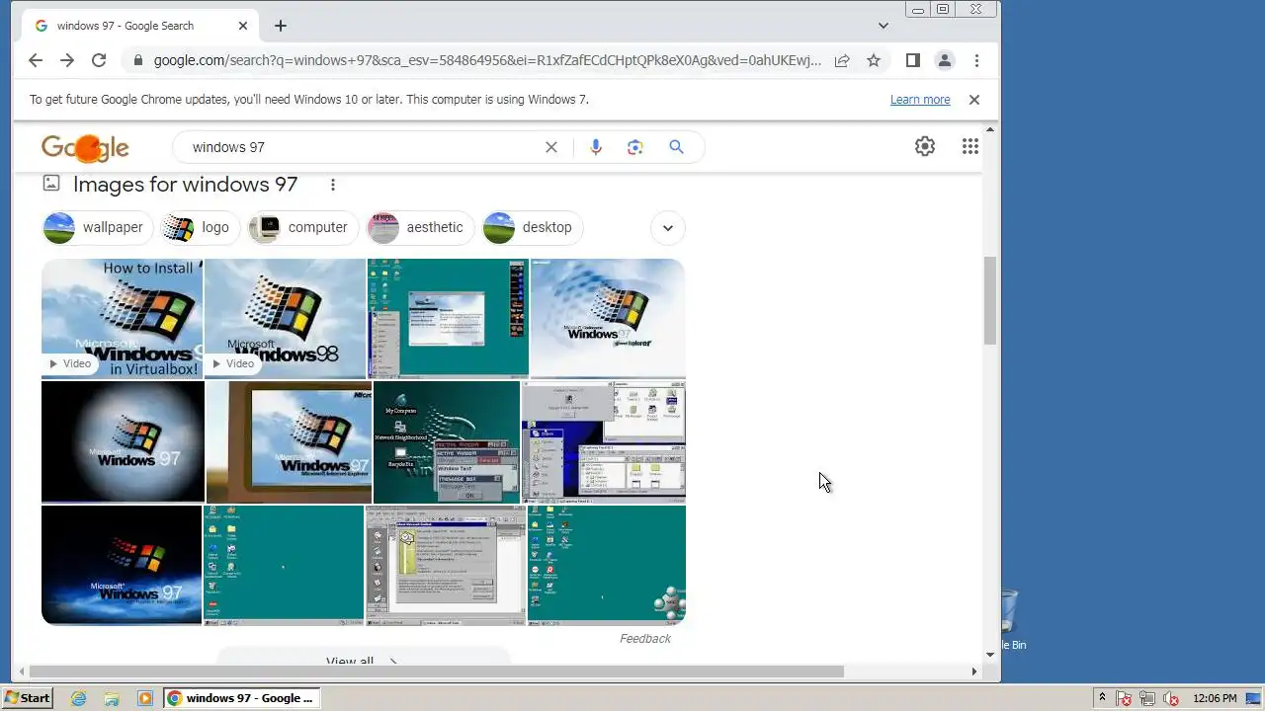Open the muted volume tray icon

click(1172, 698)
